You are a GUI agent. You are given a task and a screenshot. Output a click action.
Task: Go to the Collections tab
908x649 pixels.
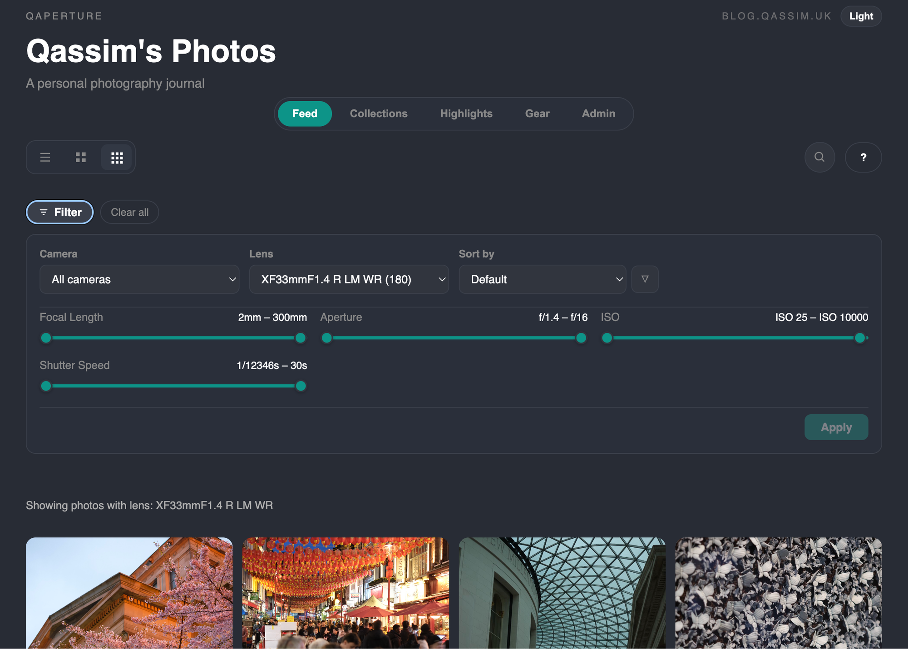click(378, 114)
